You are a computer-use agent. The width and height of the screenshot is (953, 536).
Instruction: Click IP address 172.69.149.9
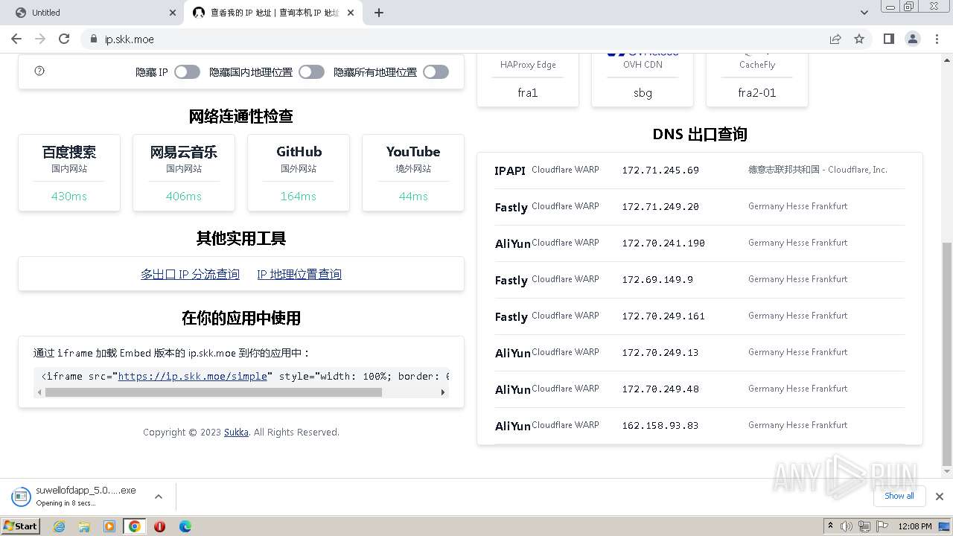coord(657,280)
